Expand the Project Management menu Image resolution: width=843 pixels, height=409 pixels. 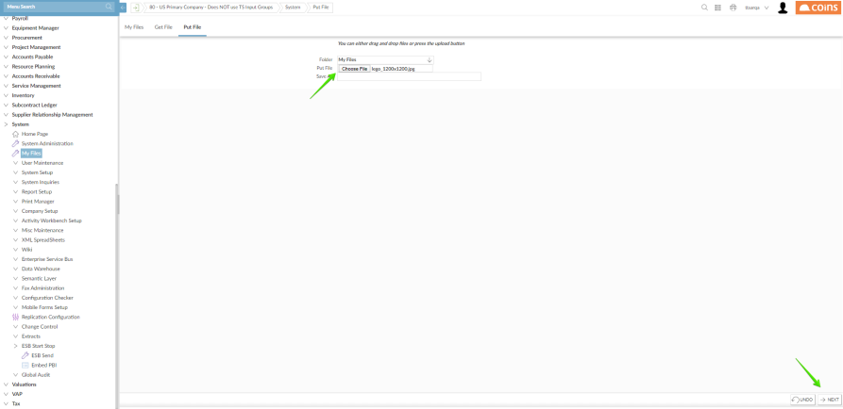[6, 47]
